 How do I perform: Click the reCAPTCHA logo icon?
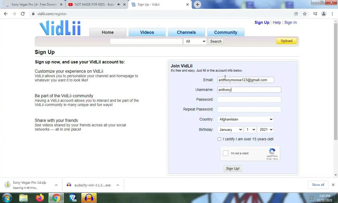click(272, 151)
